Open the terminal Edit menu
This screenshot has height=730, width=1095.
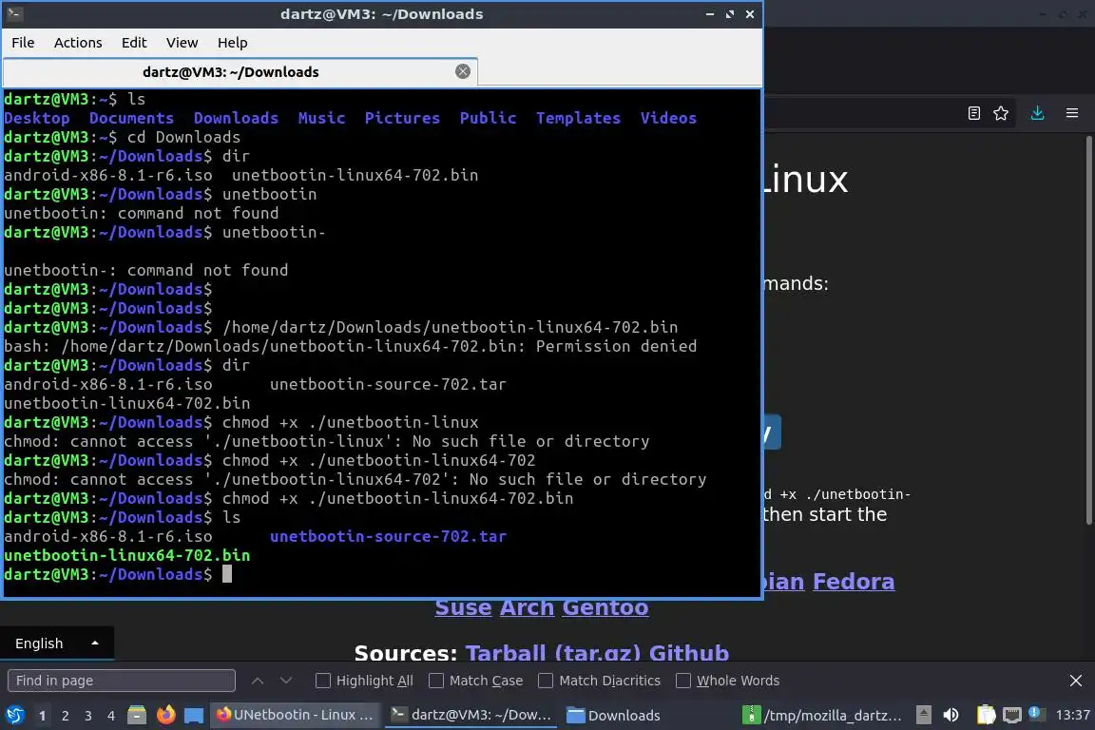[x=134, y=43]
